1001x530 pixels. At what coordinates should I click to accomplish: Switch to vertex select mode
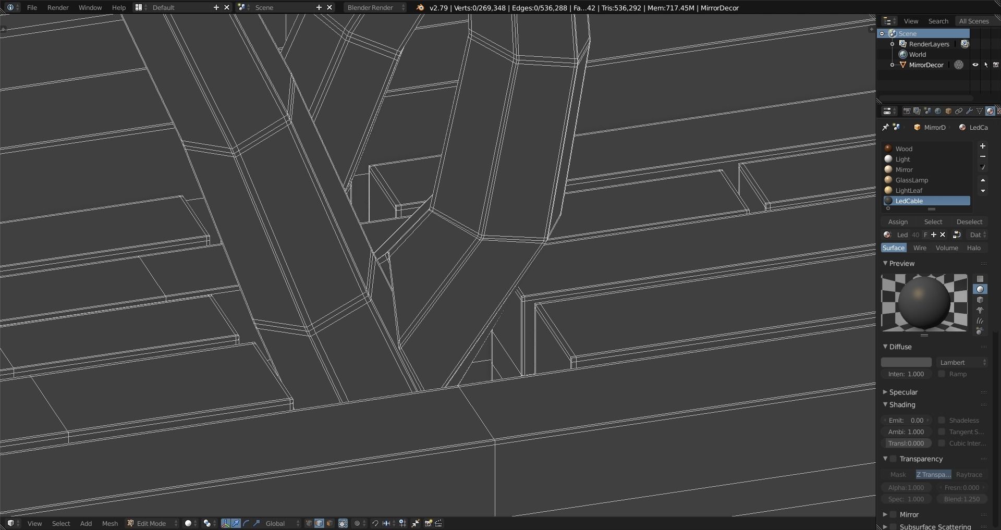(x=309, y=523)
